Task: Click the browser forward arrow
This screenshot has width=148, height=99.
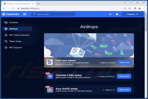Action: click(x=8, y=8)
